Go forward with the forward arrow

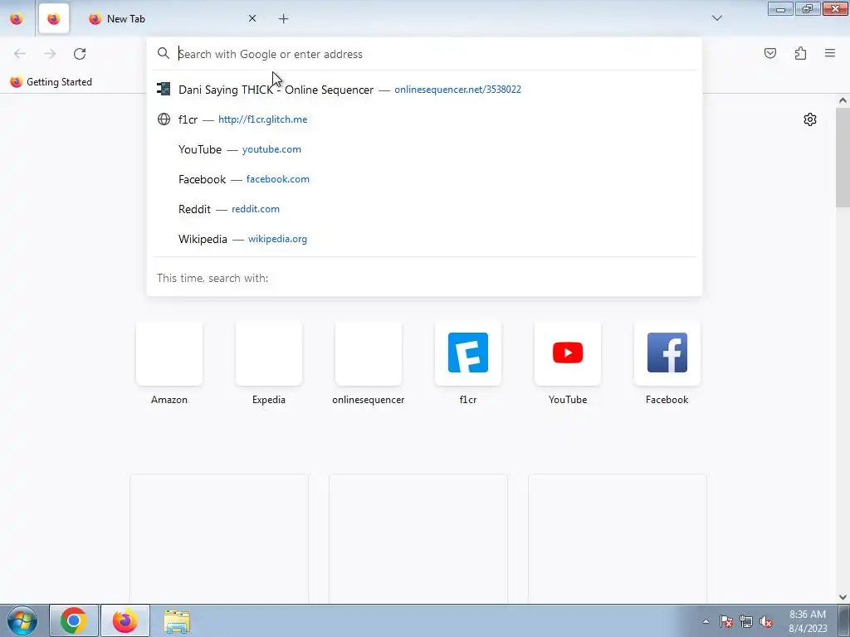click(50, 54)
